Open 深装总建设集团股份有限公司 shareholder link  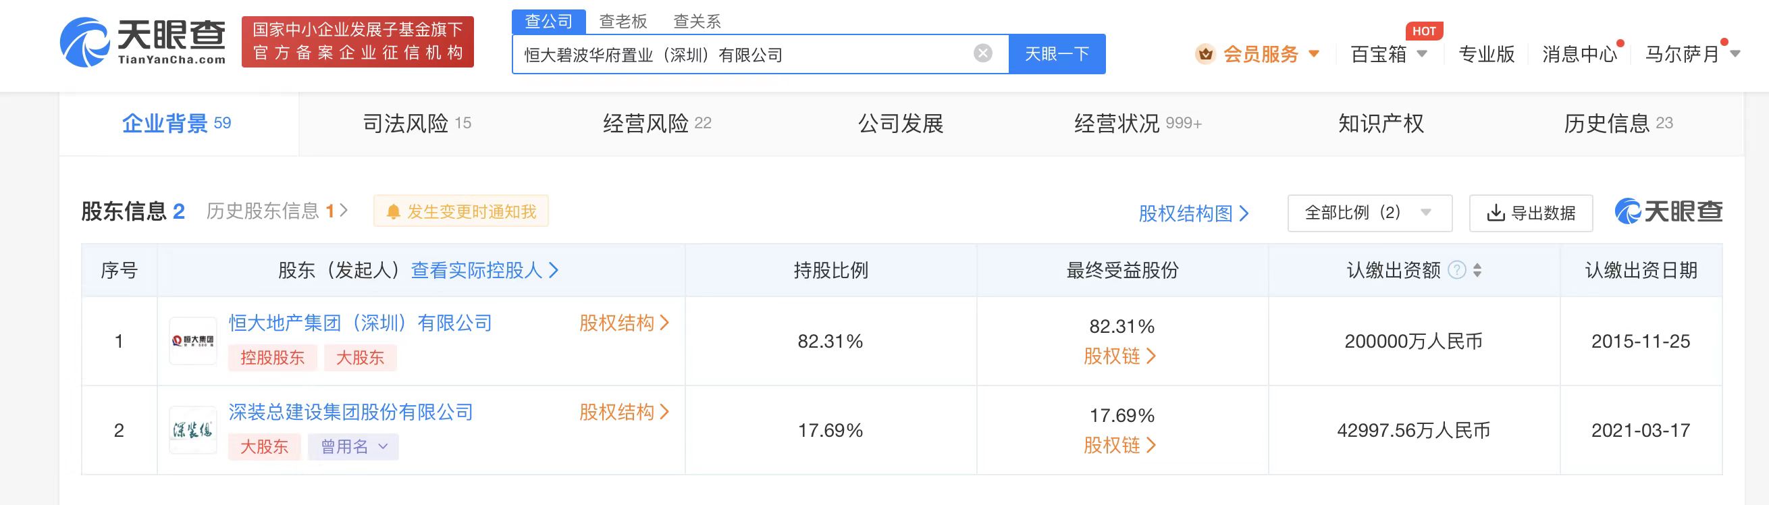click(351, 413)
